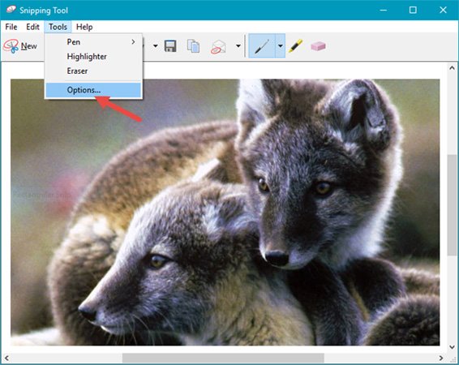Open the Pen color dropdown arrow
This screenshot has height=365, width=459.
[x=280, y=46]
